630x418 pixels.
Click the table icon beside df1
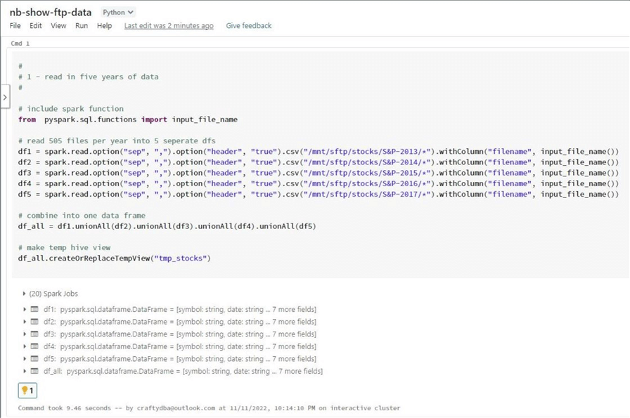34,309
